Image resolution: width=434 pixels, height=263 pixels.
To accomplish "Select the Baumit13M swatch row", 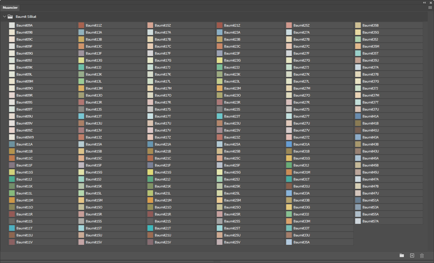I will pyautogui.click(x=112, y=88).
